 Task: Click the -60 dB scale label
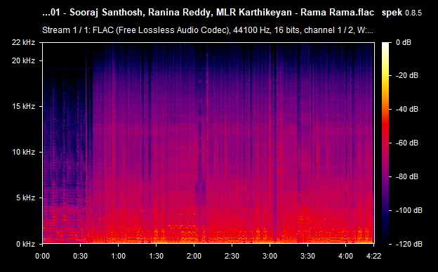(407, 143)
